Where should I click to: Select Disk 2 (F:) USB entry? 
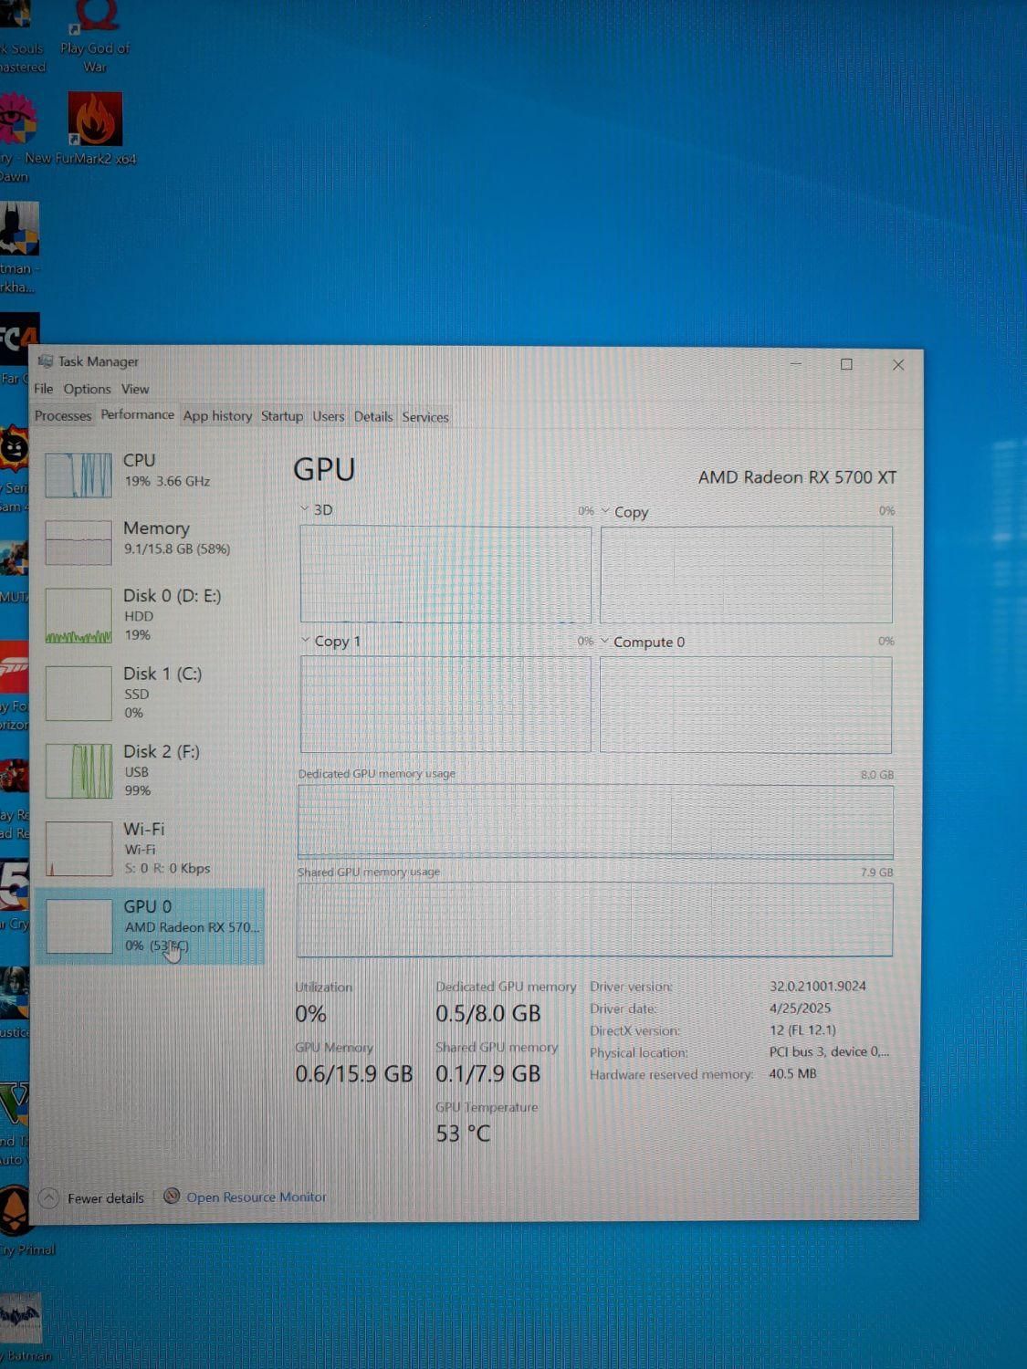pyautogui.click(x=151, y=770)
